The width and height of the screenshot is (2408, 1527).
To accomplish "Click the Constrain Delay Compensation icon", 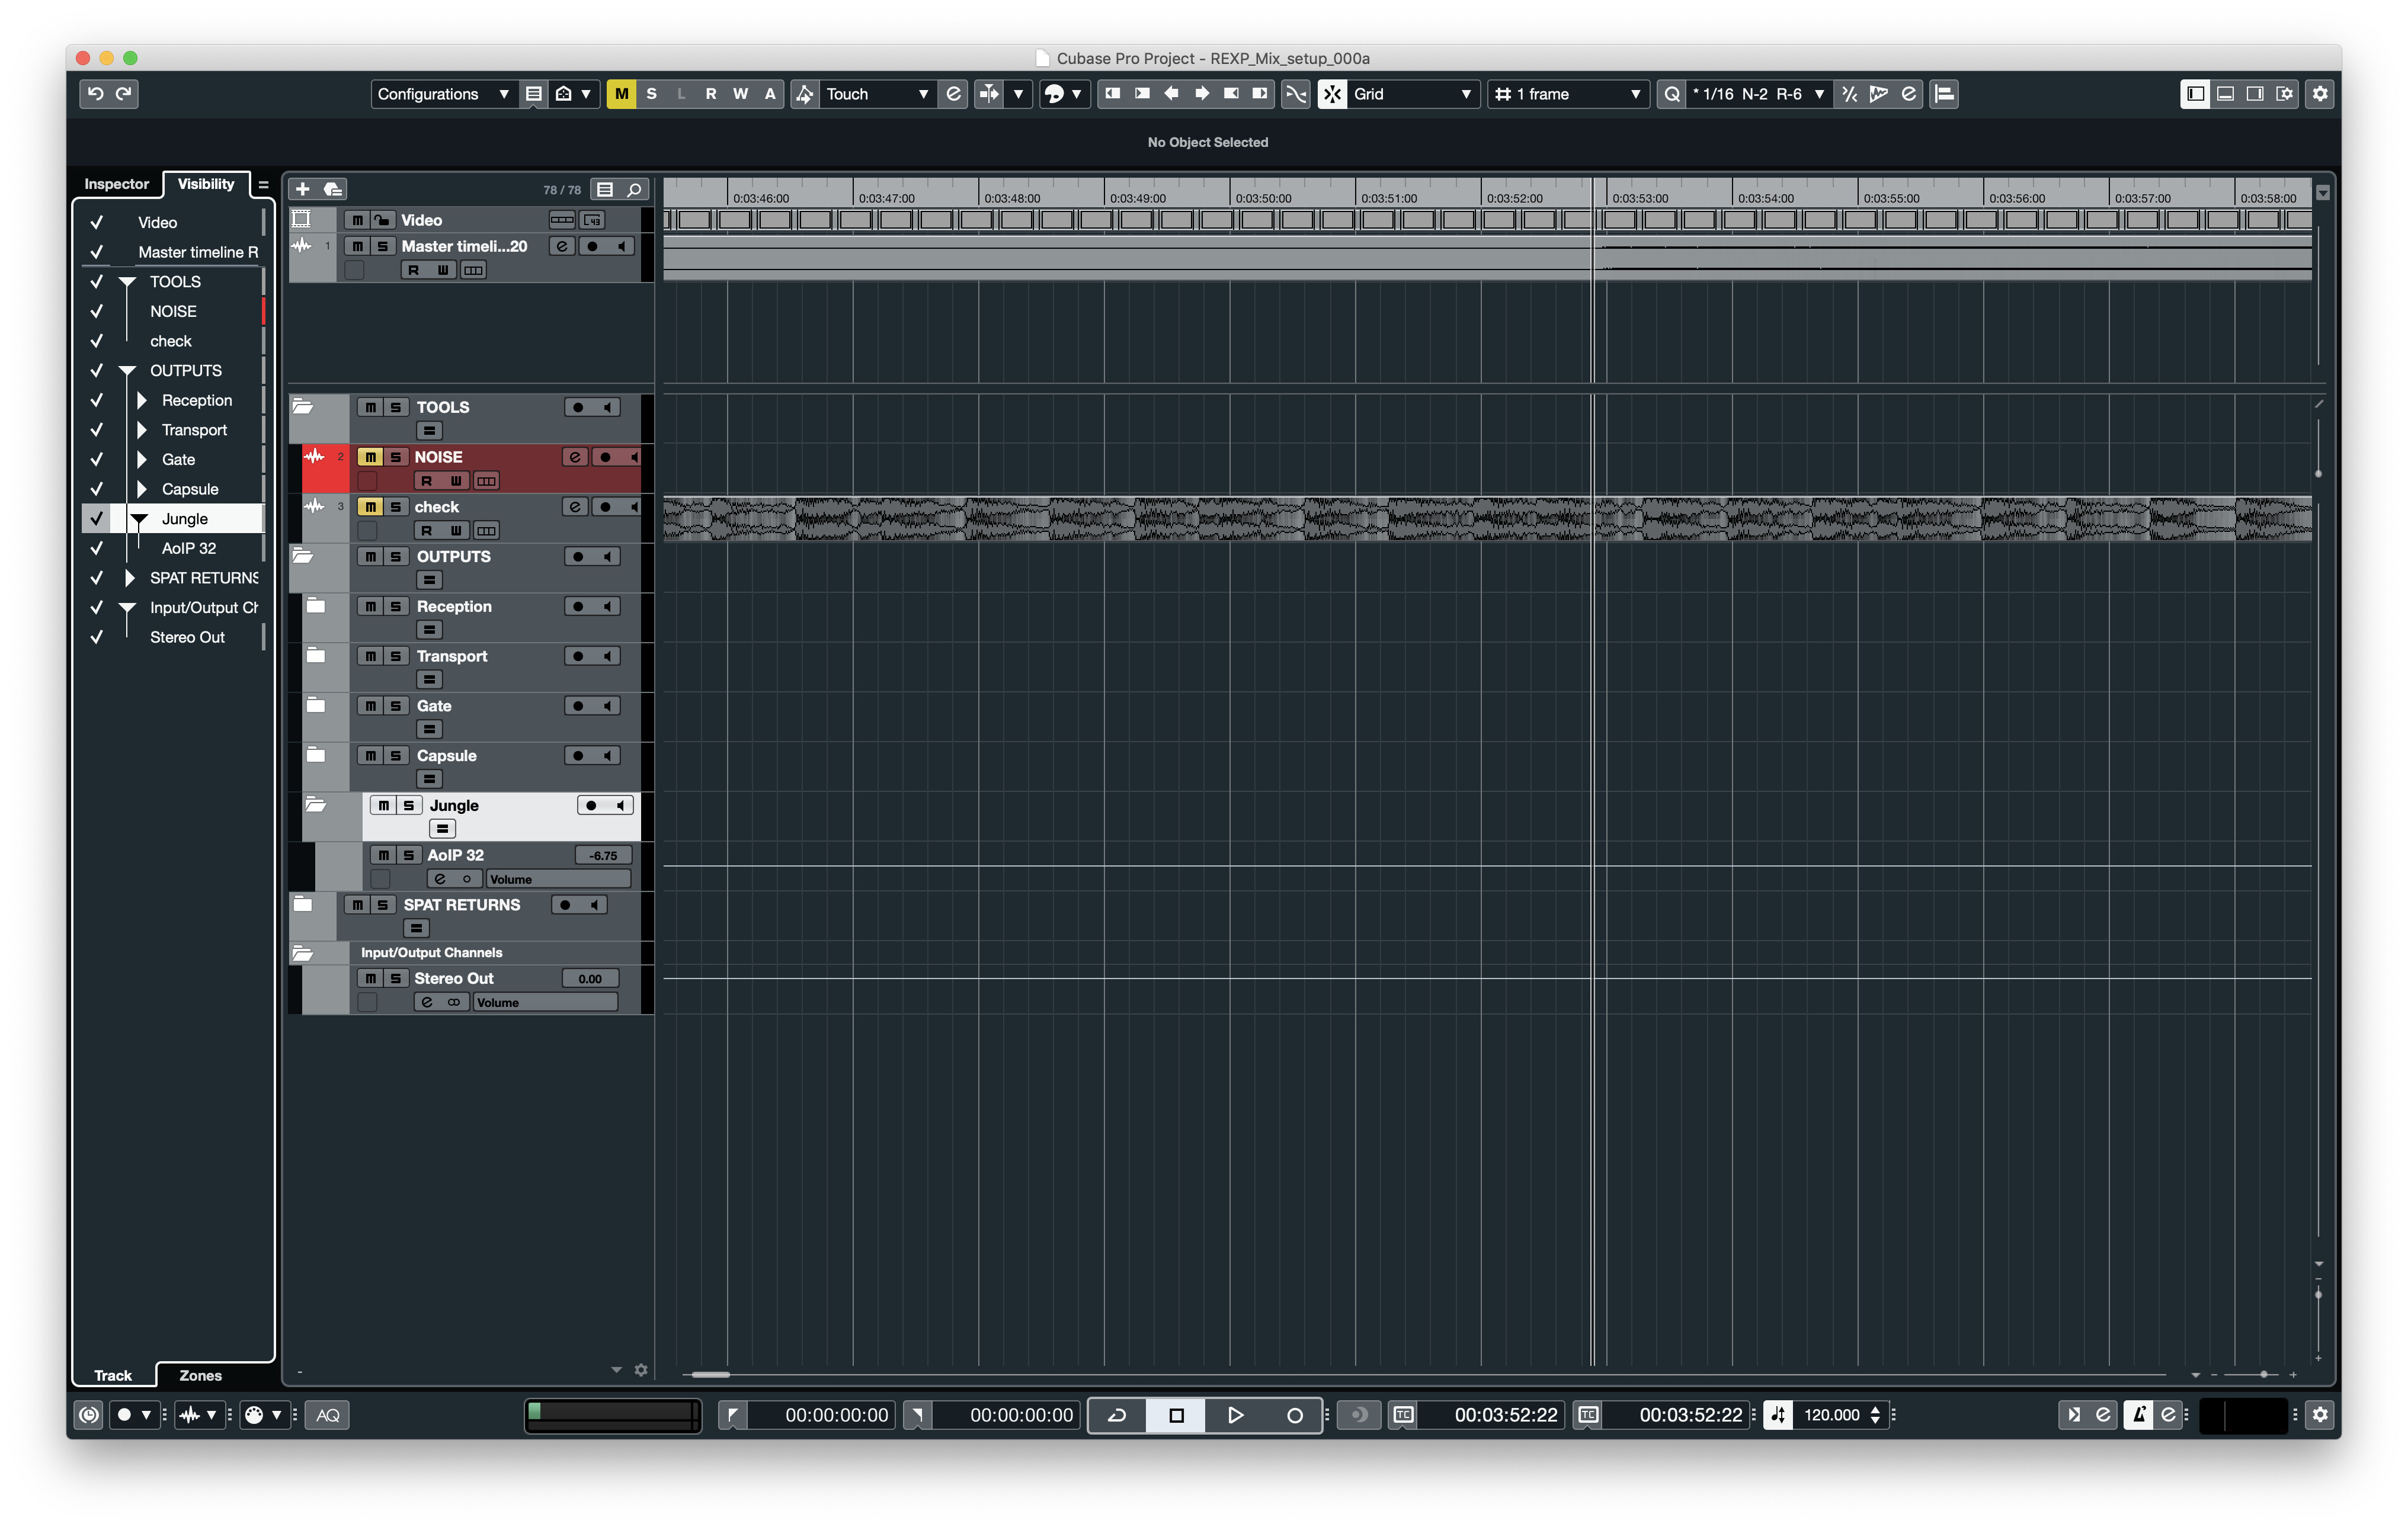I will click(x=89, y=1414).
